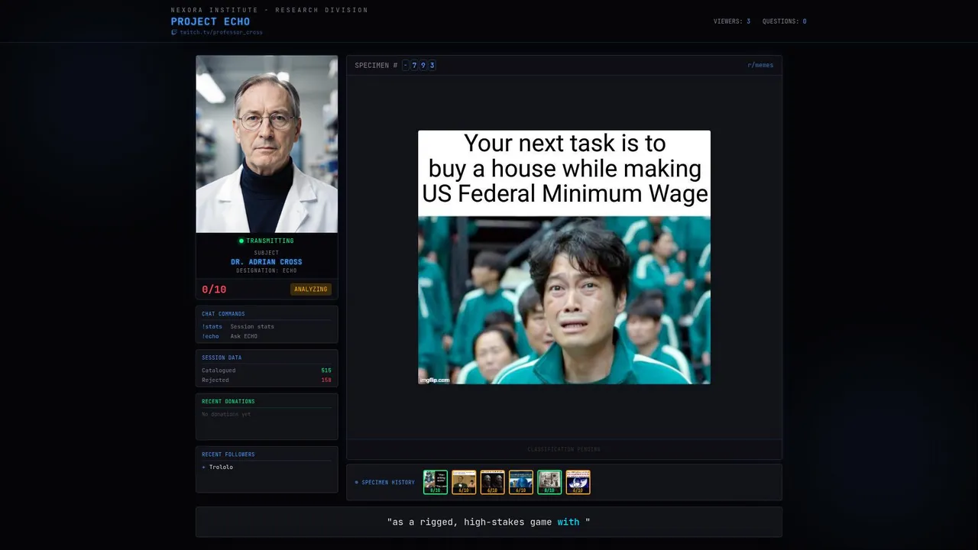Click the DR. ADRIAN CROSS name label
The image size is (978, 550).
(x=267, y=262)
